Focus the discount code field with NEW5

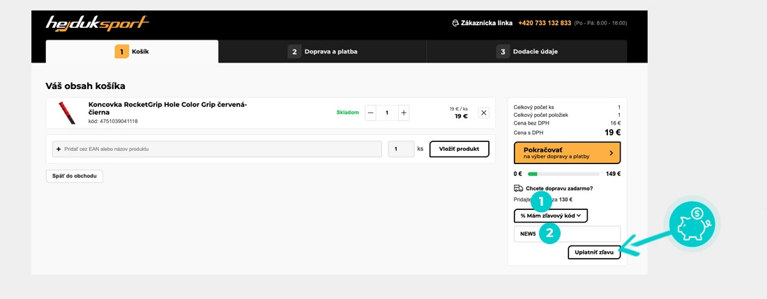[567, 234]
